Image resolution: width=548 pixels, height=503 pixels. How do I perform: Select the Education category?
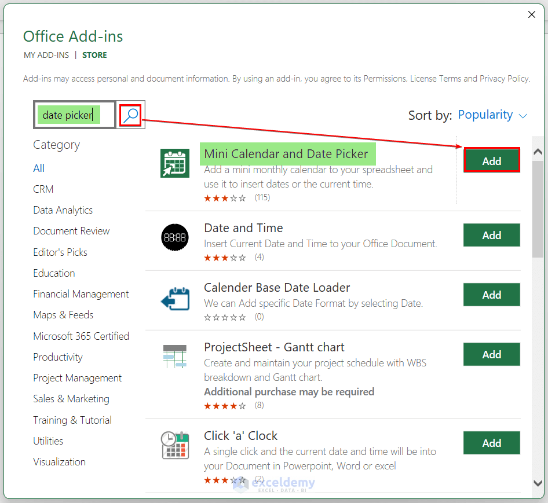(x=54, y=273)
